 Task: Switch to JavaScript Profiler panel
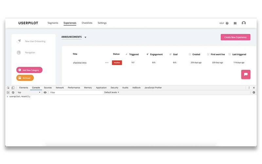tap(153, 88)
